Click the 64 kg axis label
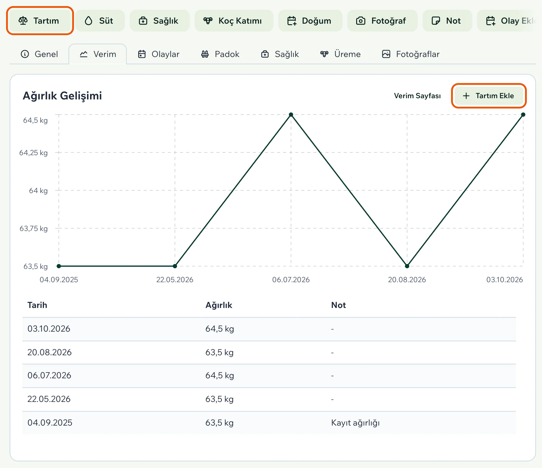 tap(38, 190)
